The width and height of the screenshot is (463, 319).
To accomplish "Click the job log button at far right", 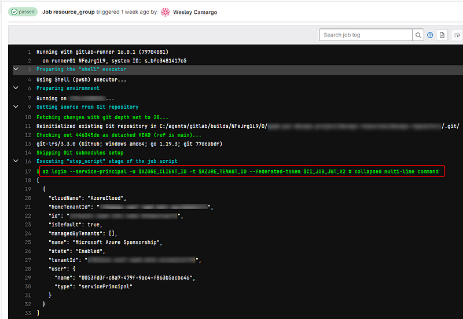I will 457,35.
